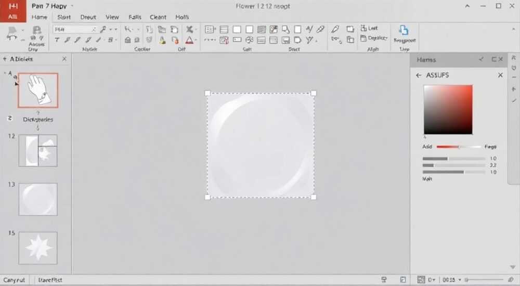Click the globe chart icon in ribbon
Screen dimensions: 520x286
(x=250, y=40)
